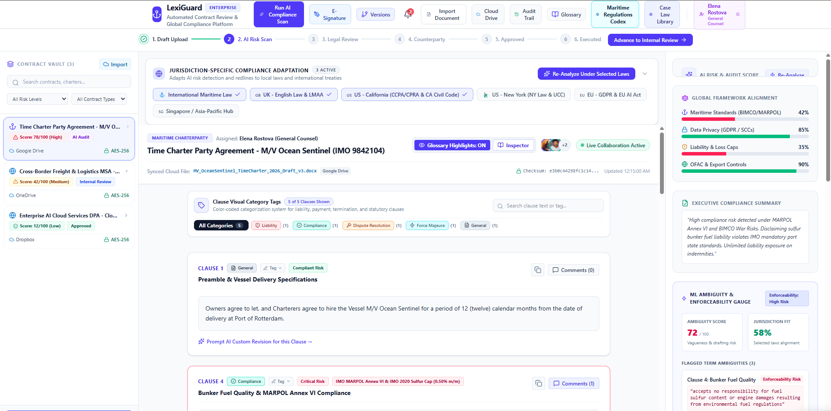This screenshot has width=831, height=411.
Task: Click globe icon on Cross-Border Freight card
Action: click(13, 171)
